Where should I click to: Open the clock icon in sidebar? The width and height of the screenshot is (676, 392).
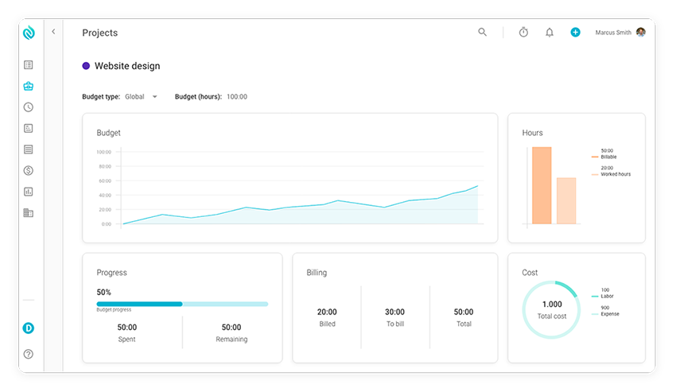tap(29, 107)
